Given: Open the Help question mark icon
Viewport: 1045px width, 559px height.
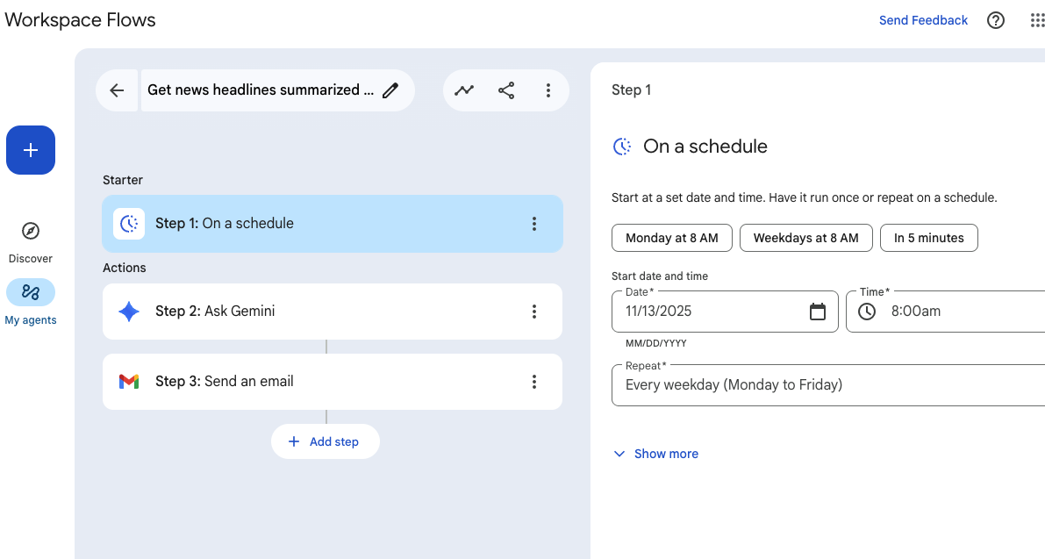Looking at the screenshot, I should pyautogui.click(x=996, y=20).
